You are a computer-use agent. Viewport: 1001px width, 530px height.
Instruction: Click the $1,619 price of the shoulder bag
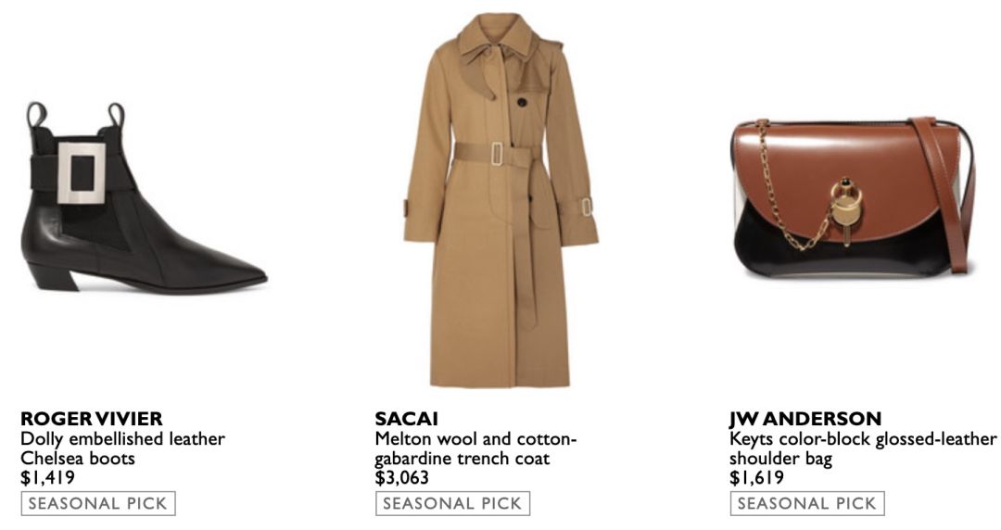coord(756,477)
